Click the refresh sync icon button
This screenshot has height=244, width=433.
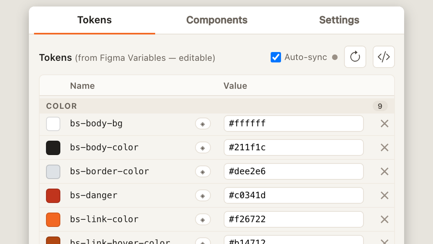355,57
